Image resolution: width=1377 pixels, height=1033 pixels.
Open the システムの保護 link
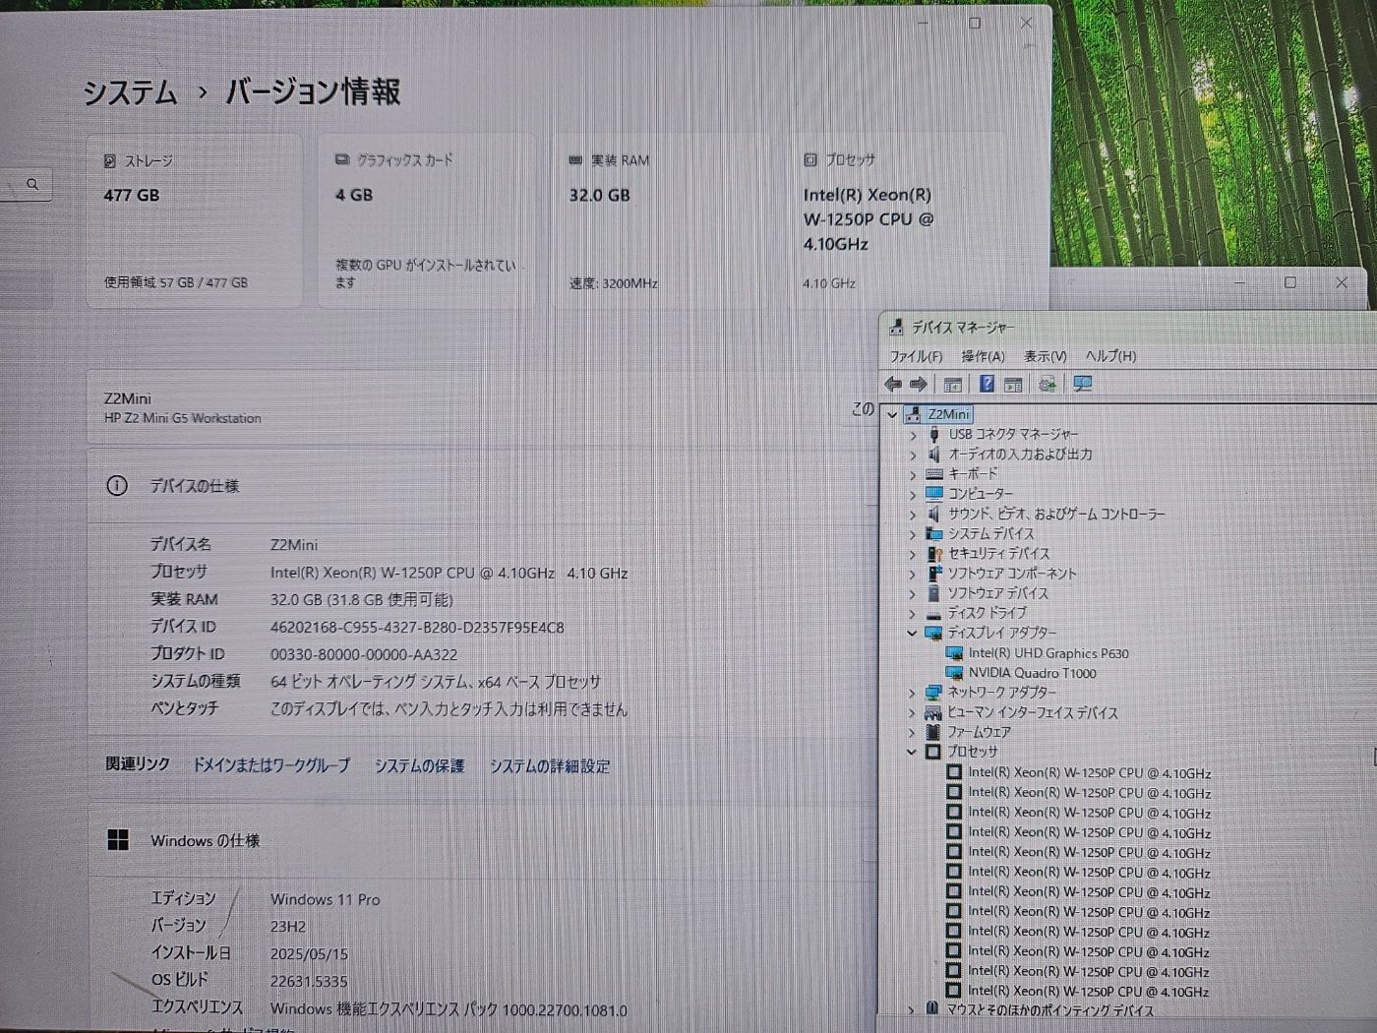click(x=420, y=765)
